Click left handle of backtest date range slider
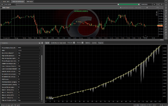The width and height of the screenshot is (168, 106). (x=118, y=4)
